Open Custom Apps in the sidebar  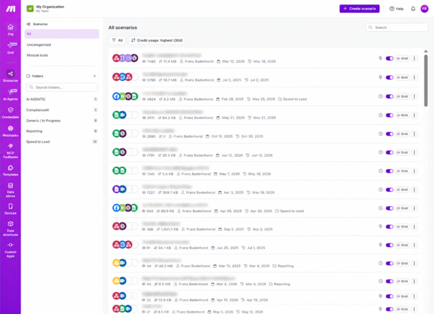click(x=10, y=250)
